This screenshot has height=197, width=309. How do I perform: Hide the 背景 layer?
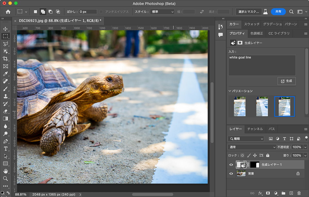coord(231,174)
